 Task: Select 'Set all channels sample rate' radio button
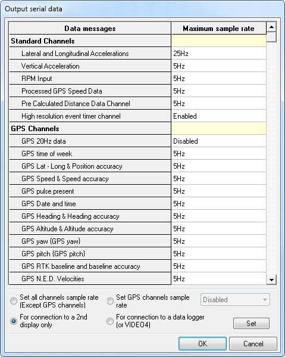coord(14,301)
